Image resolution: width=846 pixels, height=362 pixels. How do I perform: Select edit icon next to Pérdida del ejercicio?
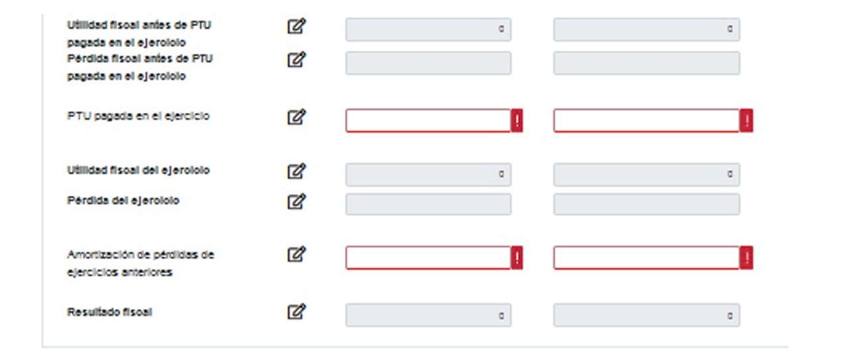click(x=296, y=201)
